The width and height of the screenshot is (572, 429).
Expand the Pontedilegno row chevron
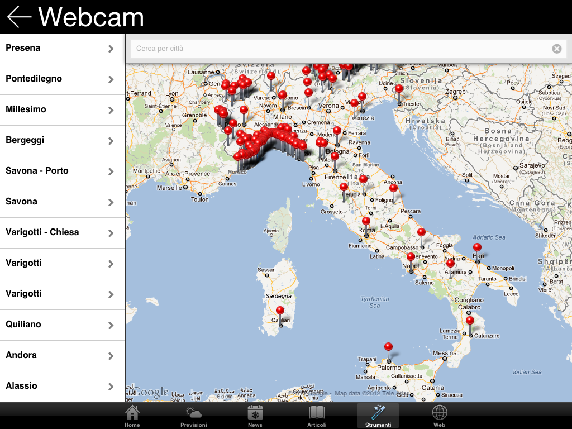[111, 79]
